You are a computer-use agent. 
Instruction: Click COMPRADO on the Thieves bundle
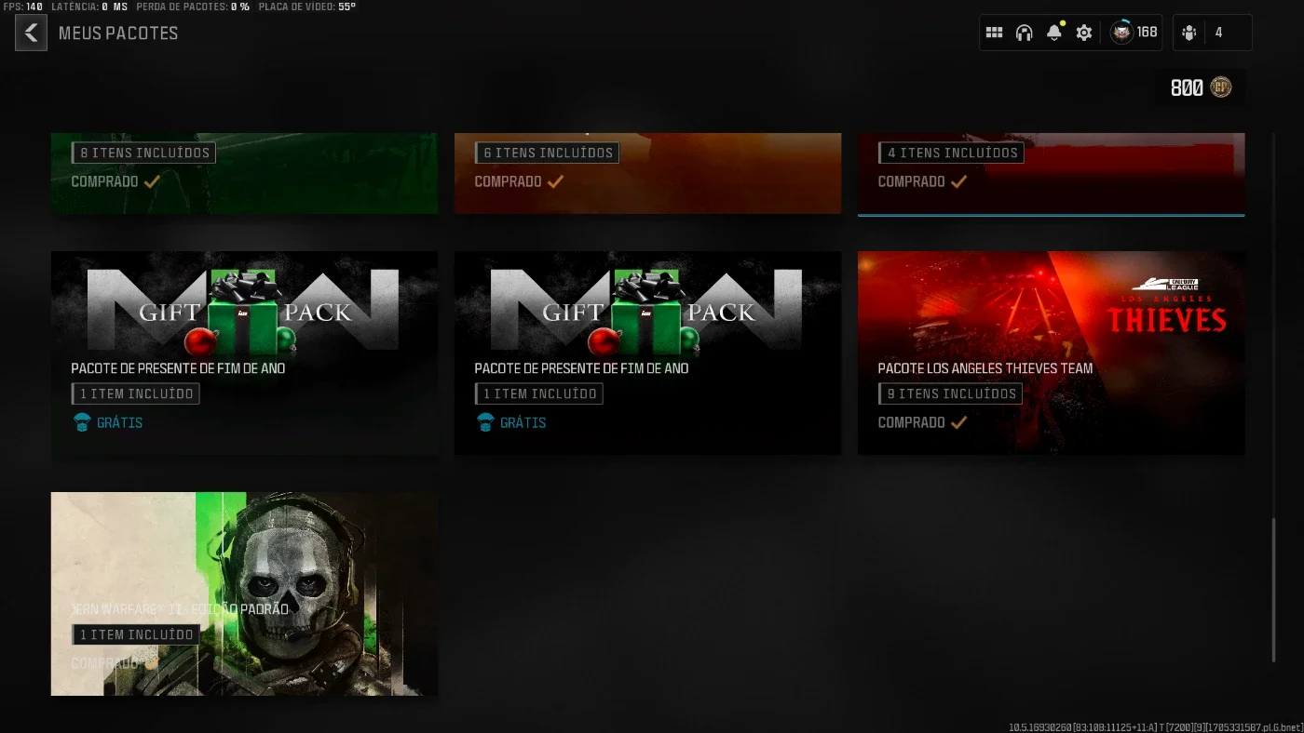click(911, 422)
